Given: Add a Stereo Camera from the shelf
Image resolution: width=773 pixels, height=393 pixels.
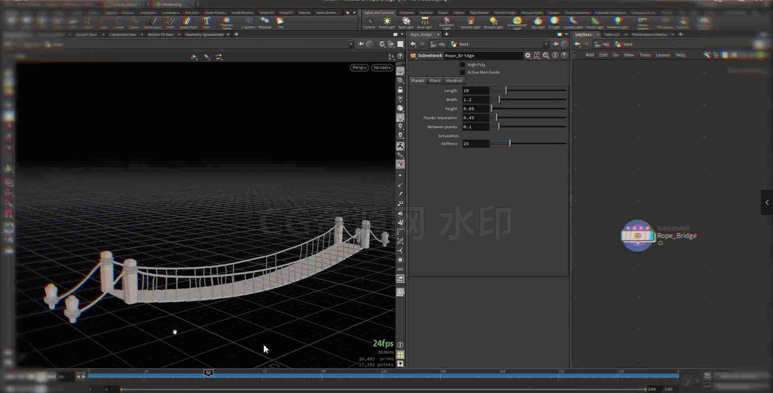Looking at the screenshot, I should point(642,23).
